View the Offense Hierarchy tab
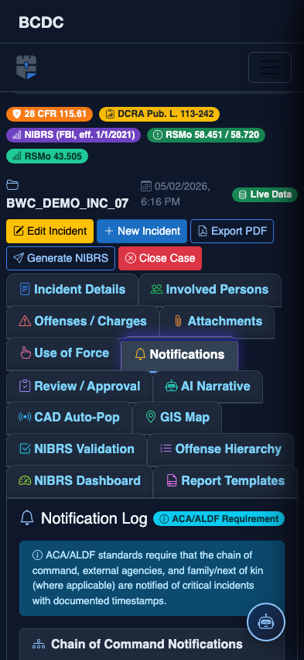Viewport: 304px width, 660px height. [220, 449]
